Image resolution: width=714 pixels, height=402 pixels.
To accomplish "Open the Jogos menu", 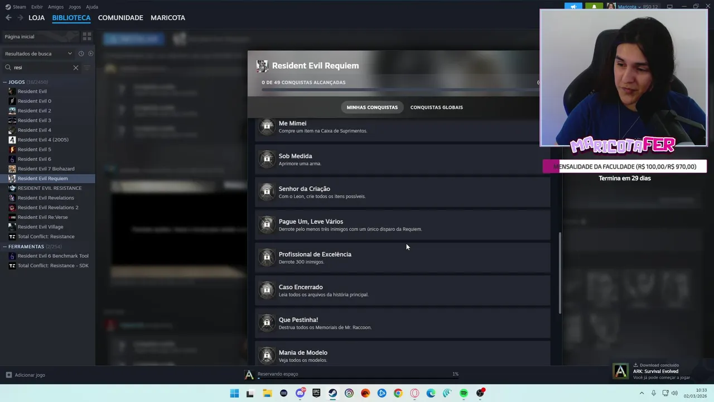I will tap(74, 7).
